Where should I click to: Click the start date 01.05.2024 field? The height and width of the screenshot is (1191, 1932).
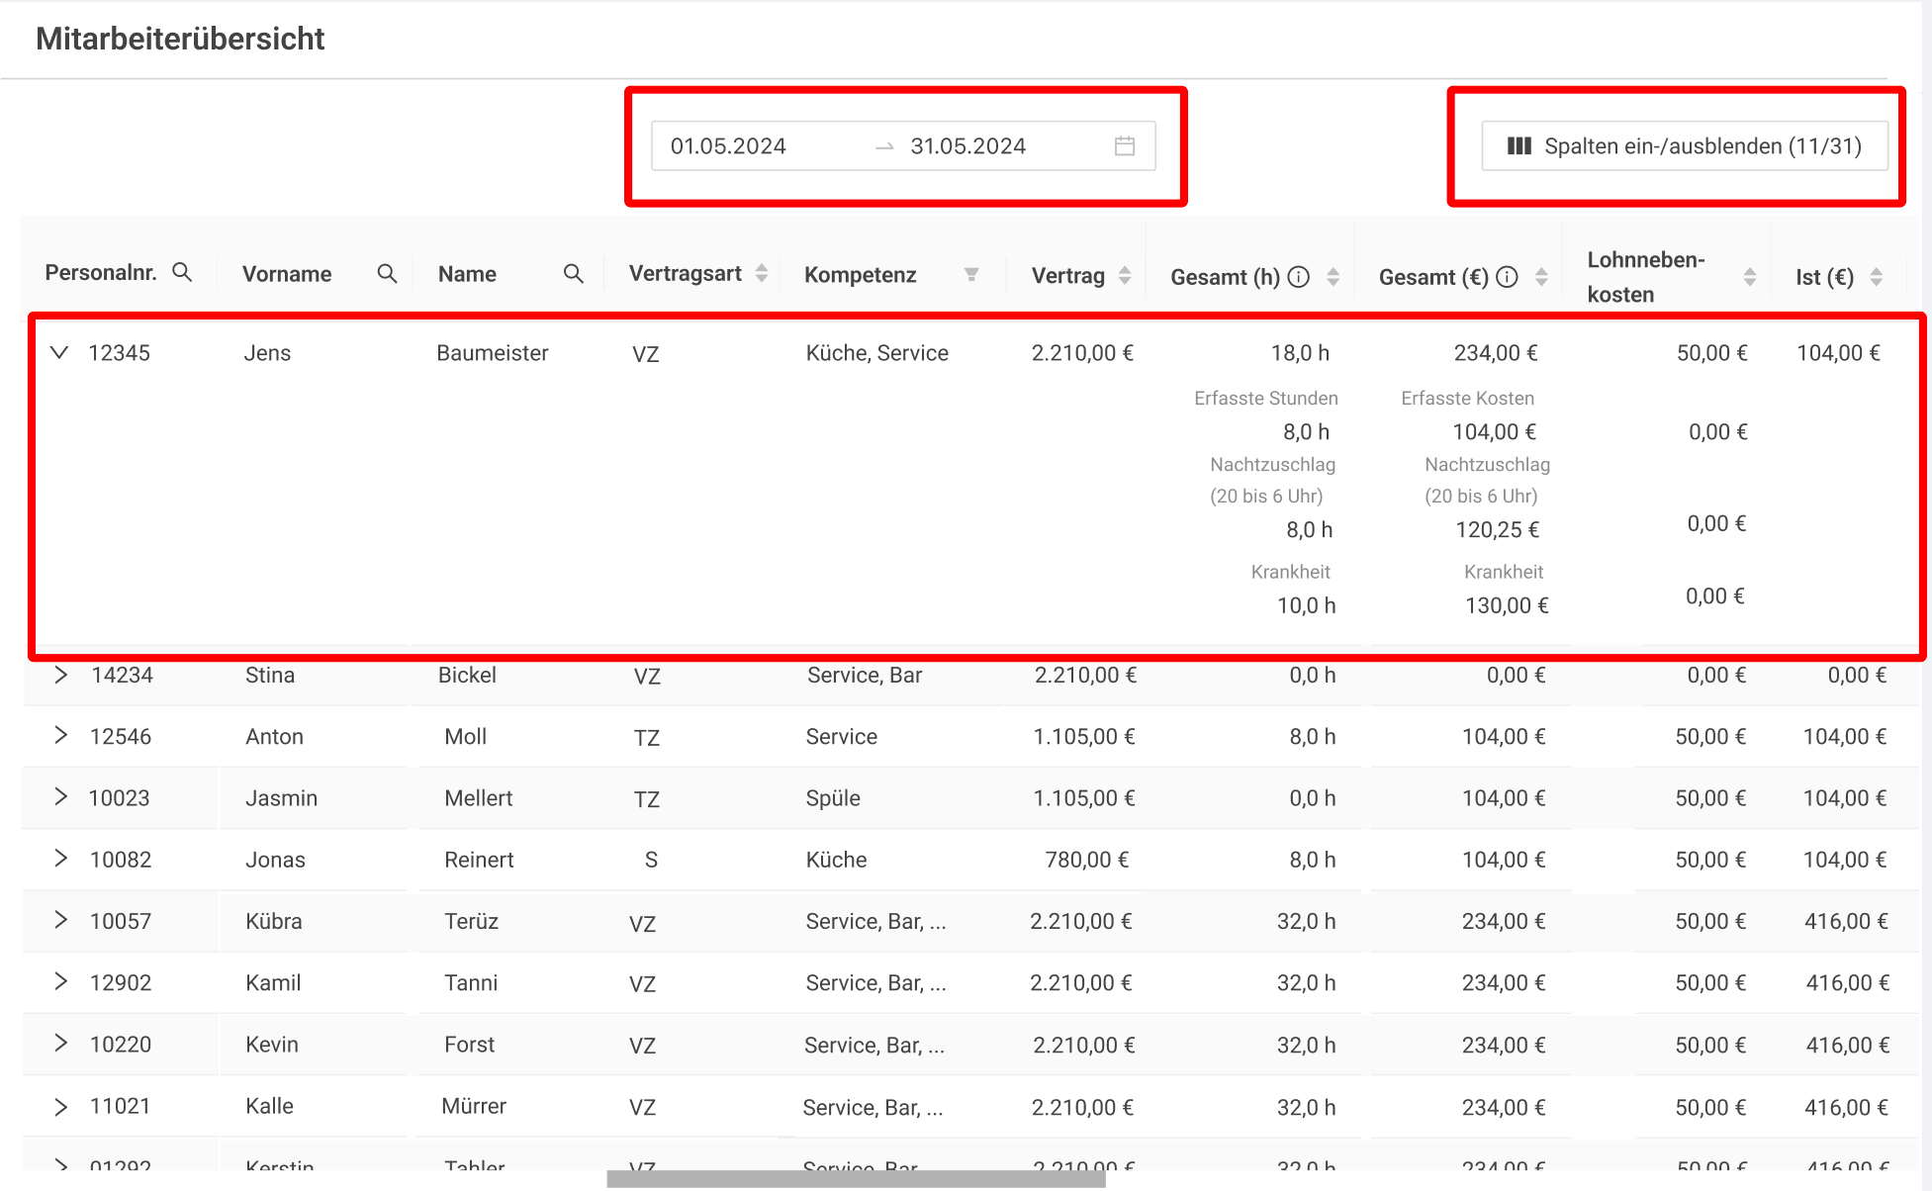[729, 146]
